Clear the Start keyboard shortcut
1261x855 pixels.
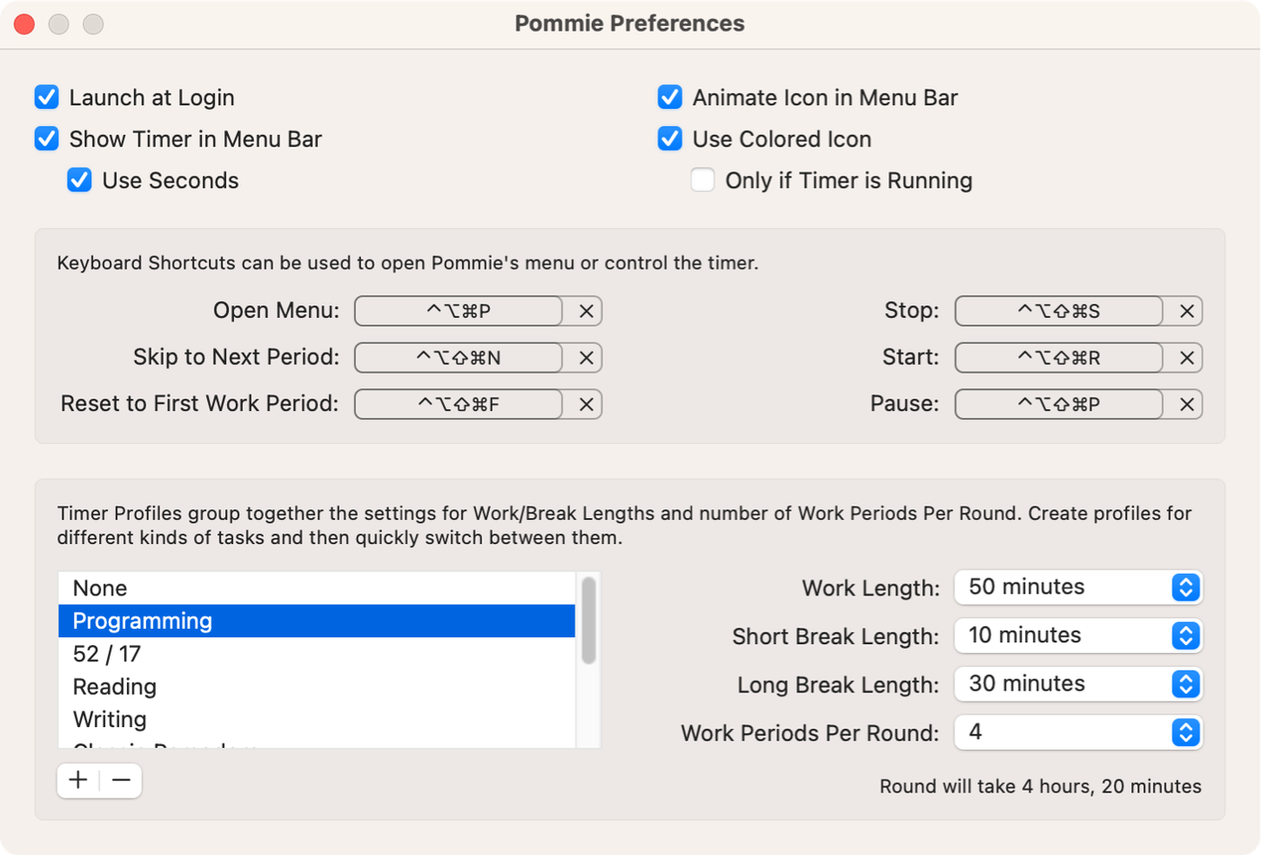point(1186,358)
